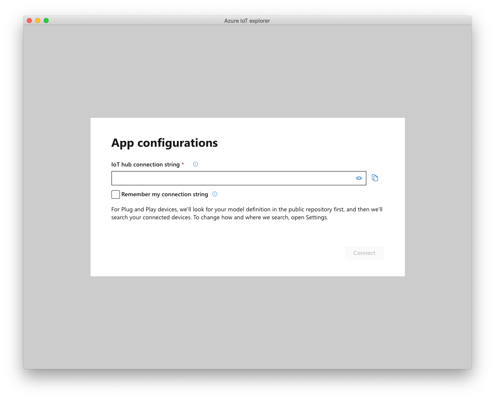Enable Remember my connection string checkbox
The height and width of the screenshot is (400, 495).
click(x=116, y=195)
